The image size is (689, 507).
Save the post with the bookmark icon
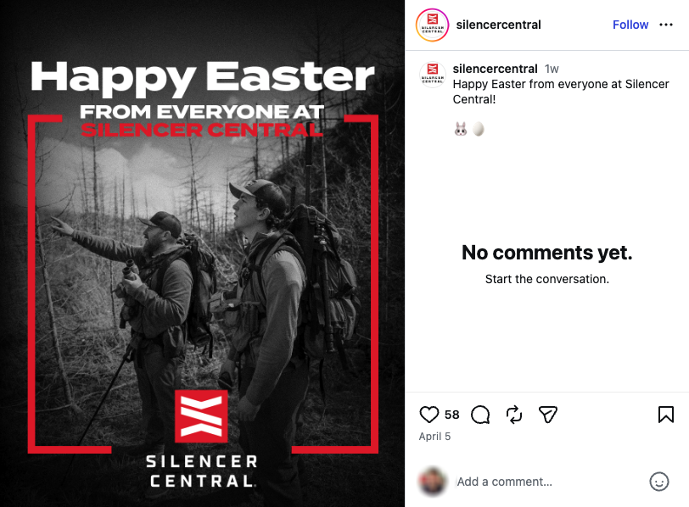point(666,415)
